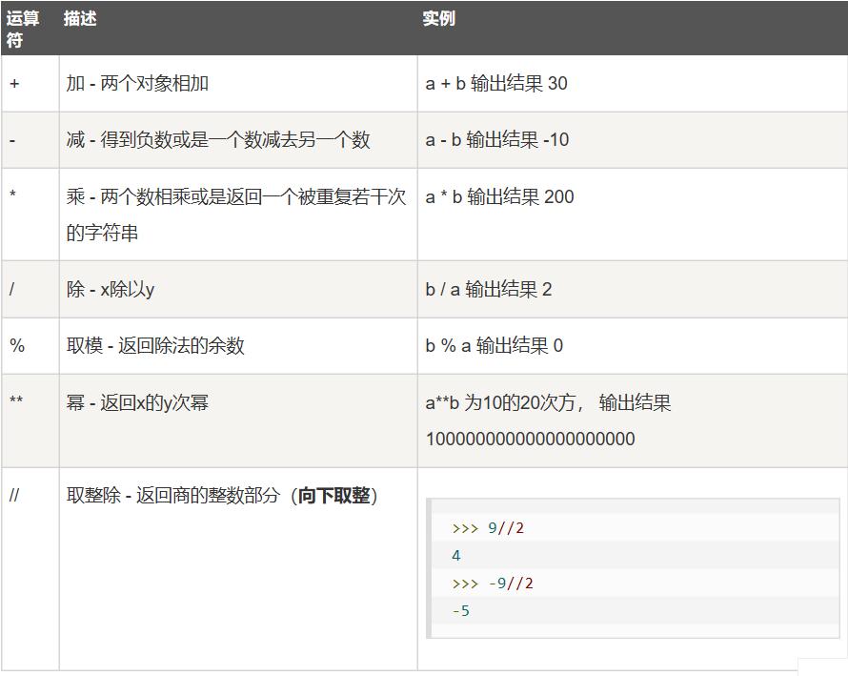
Task: Click the output value -5 in code block
Action: click(460, 610)
